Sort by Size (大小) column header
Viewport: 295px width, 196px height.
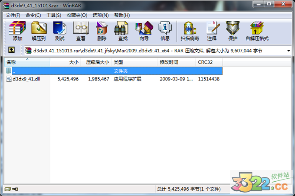(66, 62)
